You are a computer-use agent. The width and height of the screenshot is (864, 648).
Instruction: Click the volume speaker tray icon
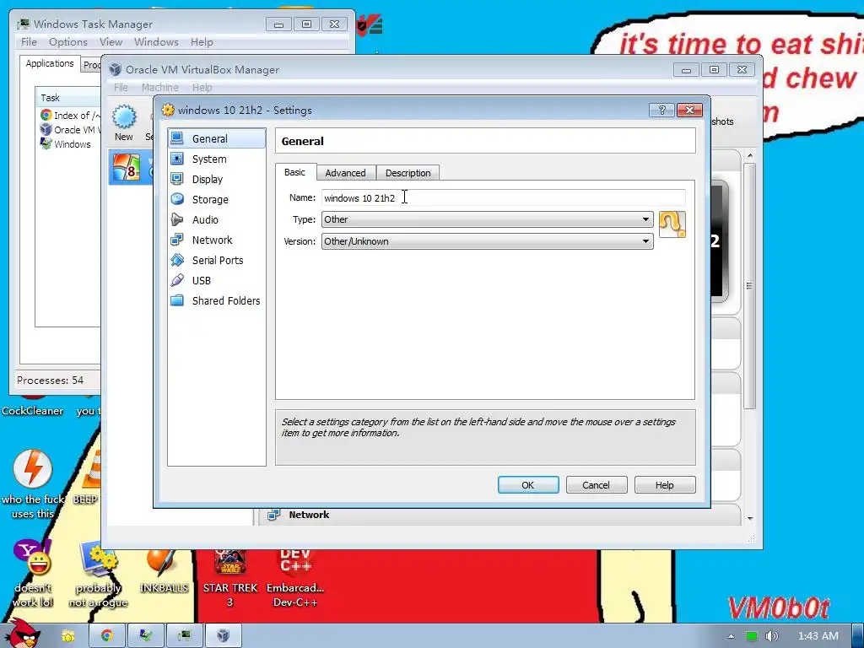[x=771, y=636]
